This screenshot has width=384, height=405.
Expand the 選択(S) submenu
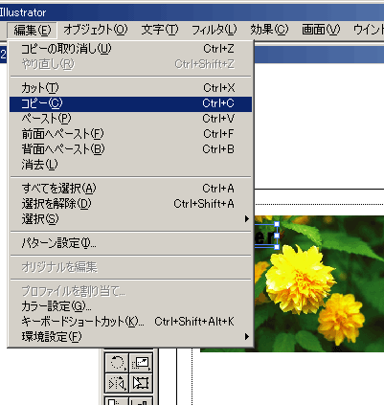(130, 219)
